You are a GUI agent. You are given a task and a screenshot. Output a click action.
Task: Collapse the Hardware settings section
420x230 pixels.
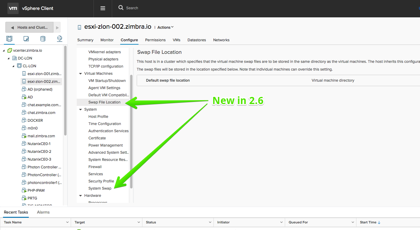coord(80,196)
